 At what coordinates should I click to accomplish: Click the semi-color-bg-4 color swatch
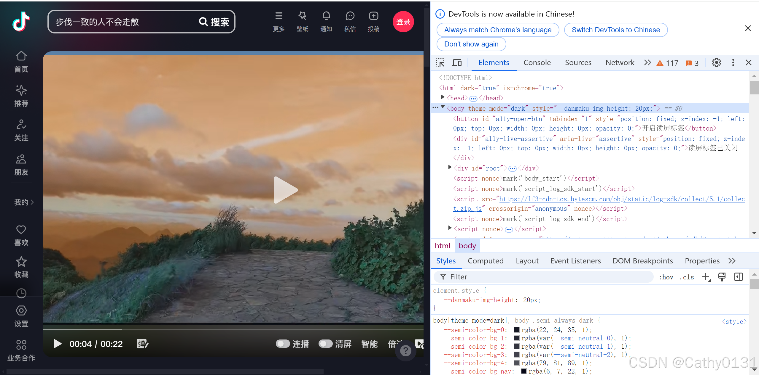click(x=516, y=363)
